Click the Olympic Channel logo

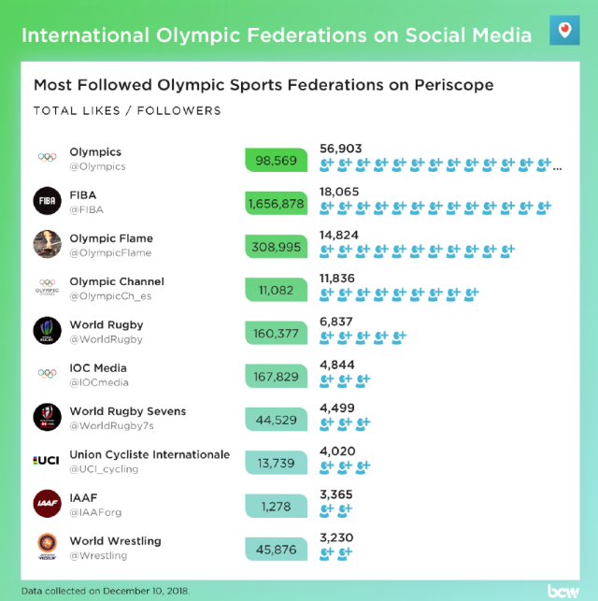coord(47,287)
